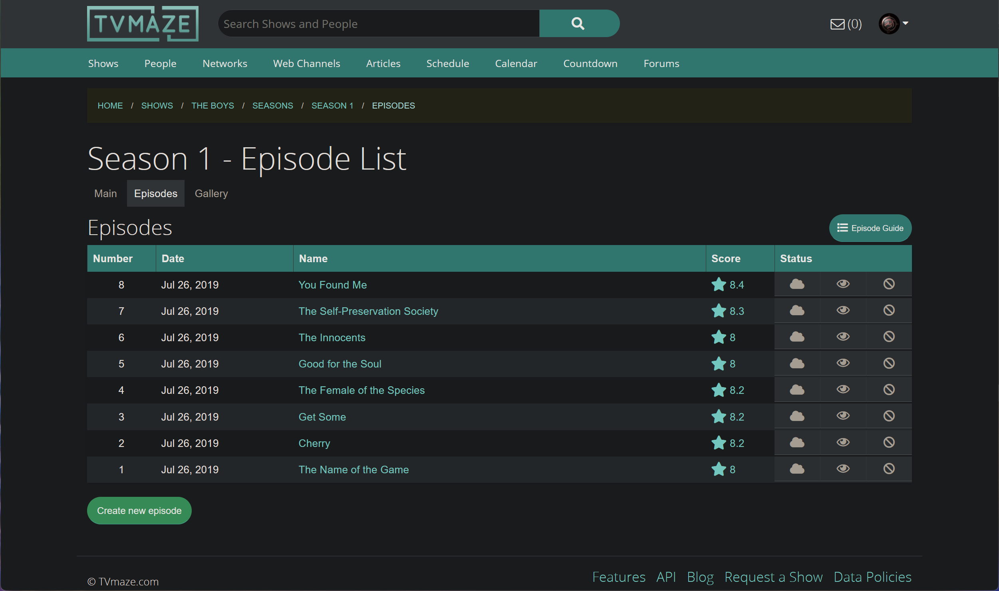Open the Schedule navigation item

[x=447, y=63]
